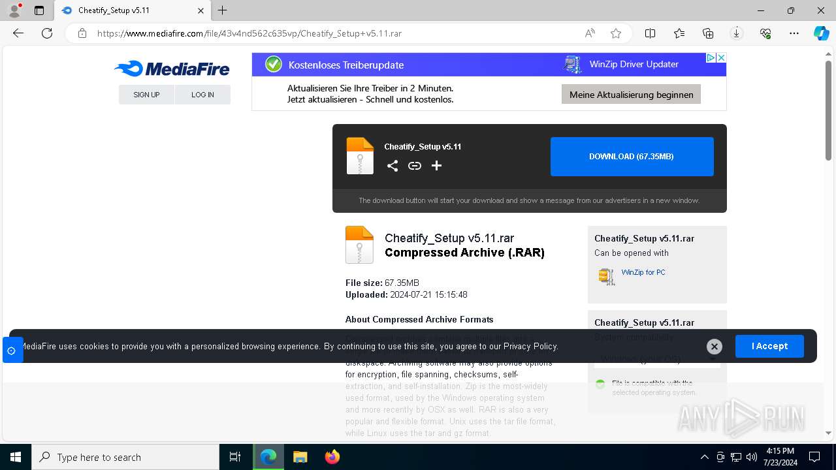836x470 pixels.
Task: Open Settings and more ellipsis menu
Action: [x=794, y=33]
